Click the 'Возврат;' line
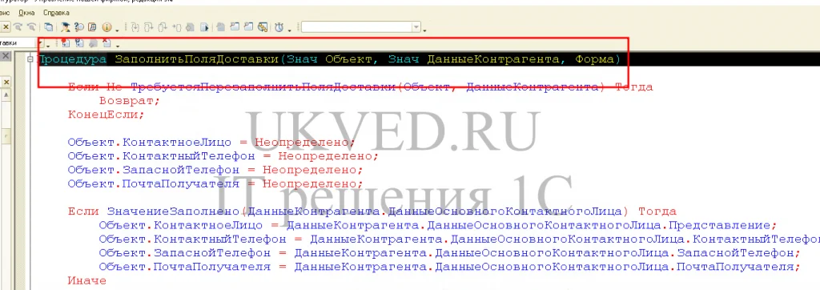 pos(130,100)
